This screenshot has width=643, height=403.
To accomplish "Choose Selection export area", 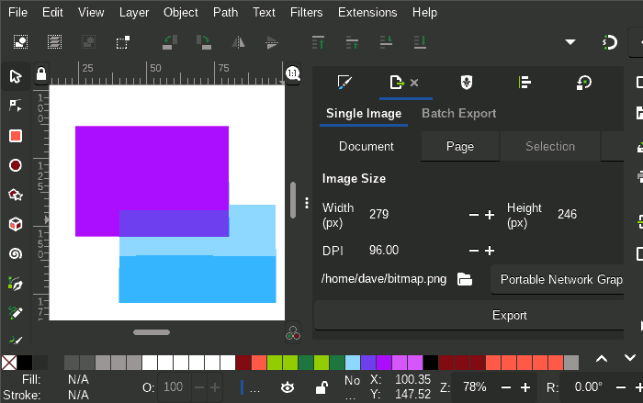I will coord(550,146).
